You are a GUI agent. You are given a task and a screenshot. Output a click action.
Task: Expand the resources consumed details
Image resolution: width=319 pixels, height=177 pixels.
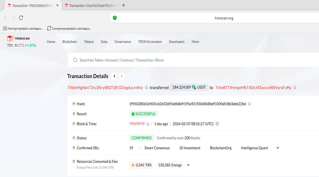point(188,165)
